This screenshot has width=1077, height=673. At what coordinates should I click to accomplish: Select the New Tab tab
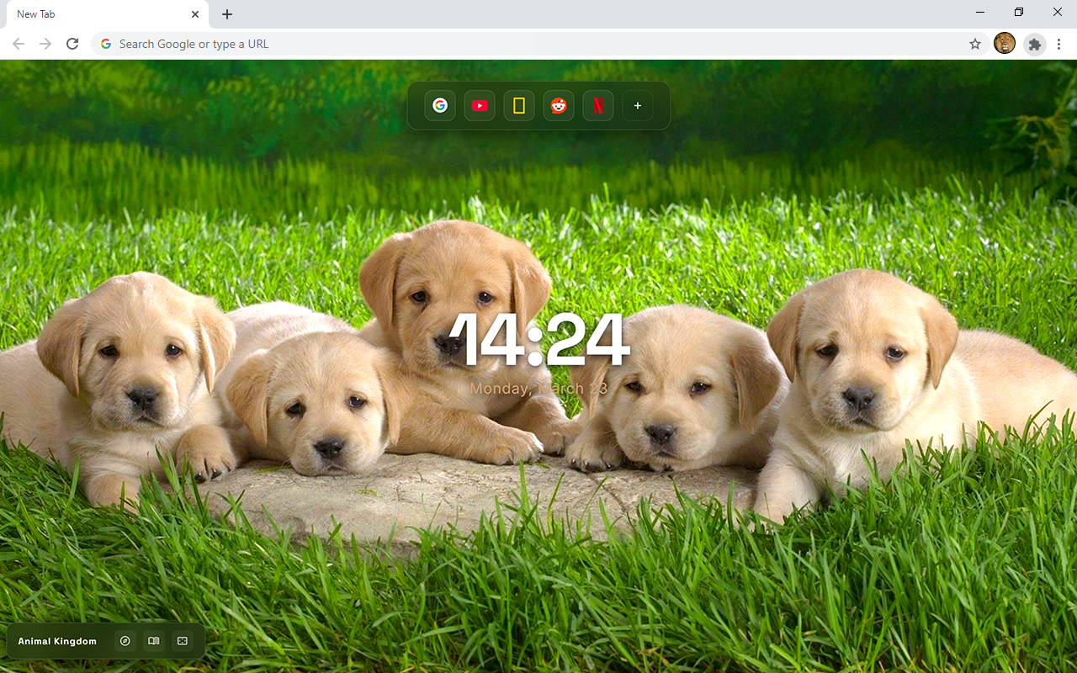point(93,14)
